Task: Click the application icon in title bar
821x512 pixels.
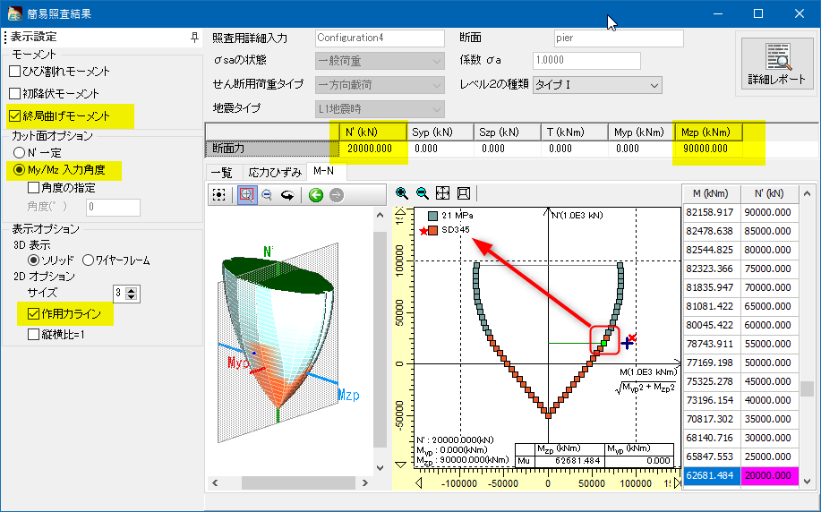Action: [x=14, y=13]
